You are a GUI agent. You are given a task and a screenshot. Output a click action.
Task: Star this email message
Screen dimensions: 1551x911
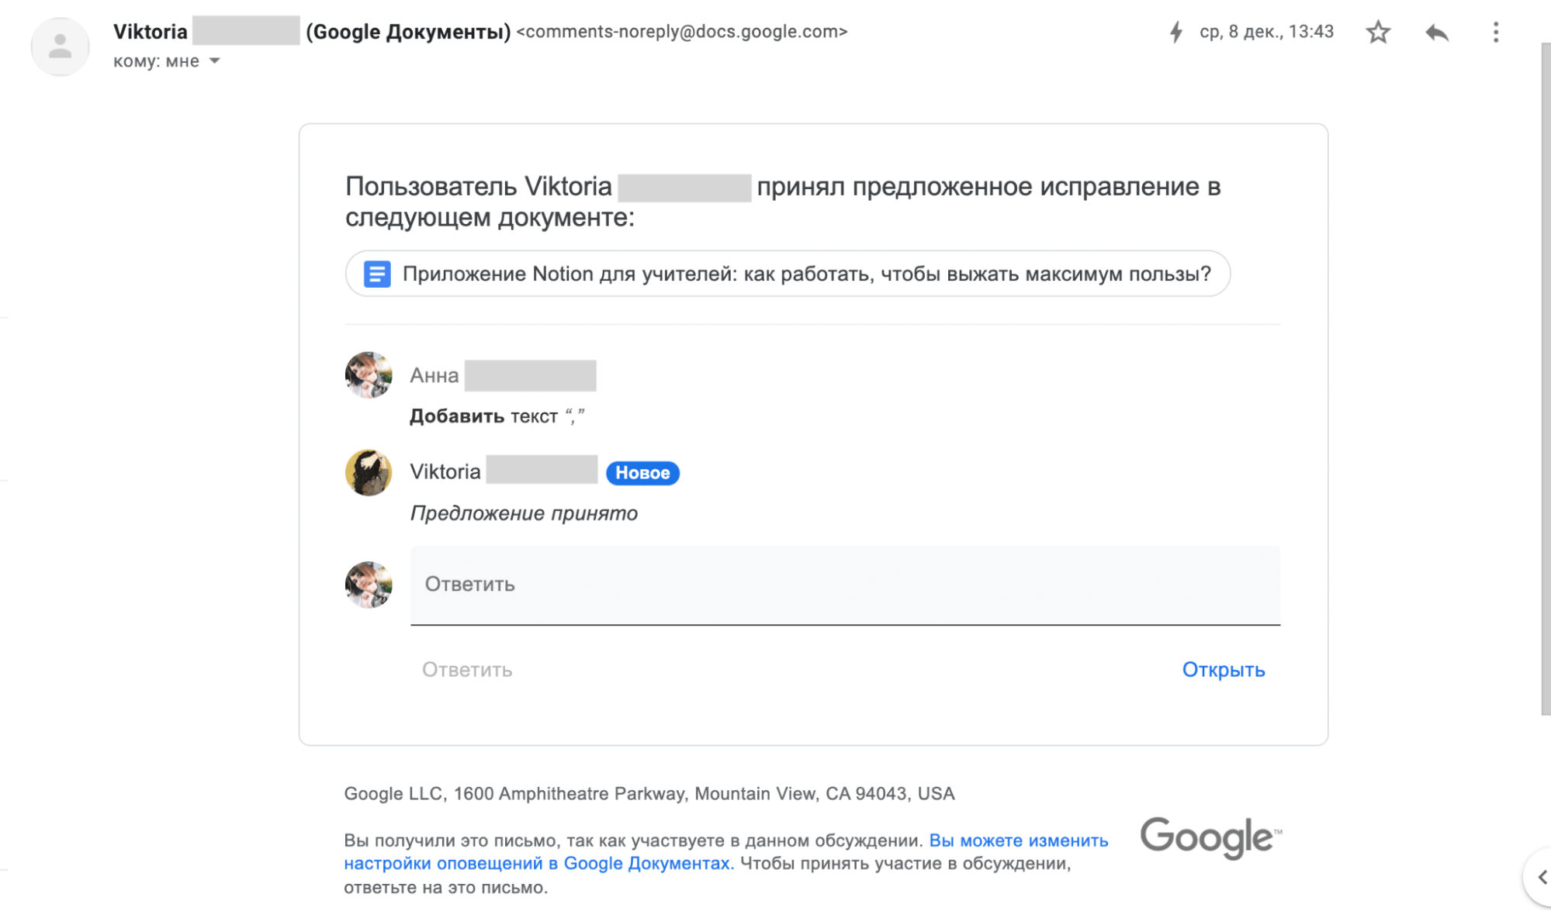click(x=1378, y=33)
